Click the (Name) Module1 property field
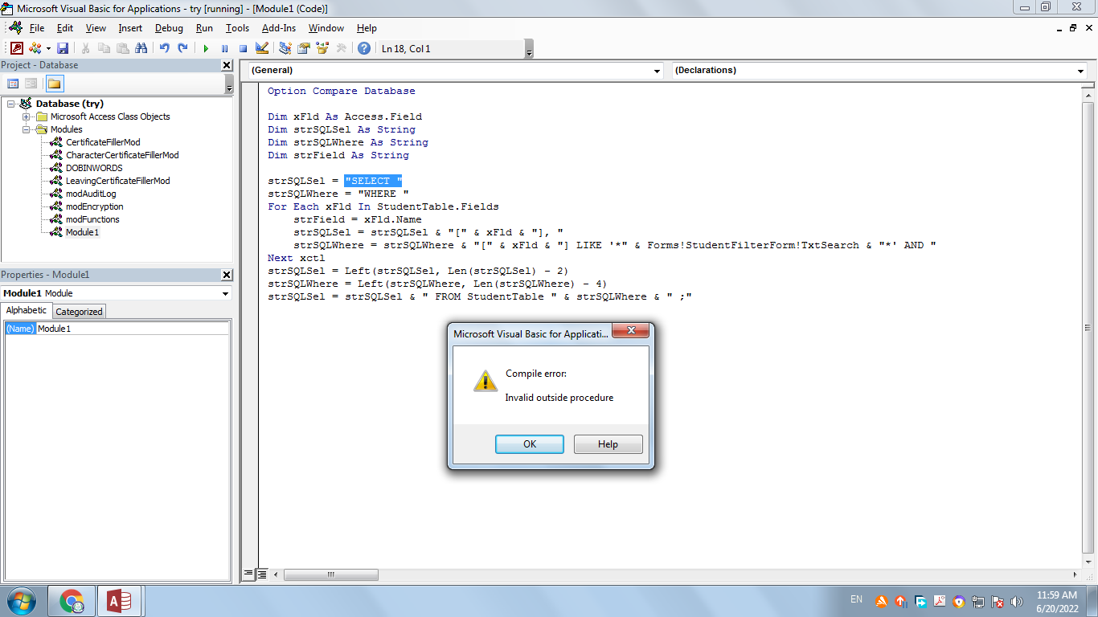1098x617 pixels. tap(117, 329)
